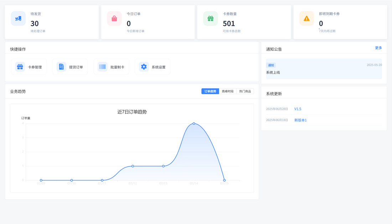Switch to the 高峰时段 tab

click(x=228, y=91)
